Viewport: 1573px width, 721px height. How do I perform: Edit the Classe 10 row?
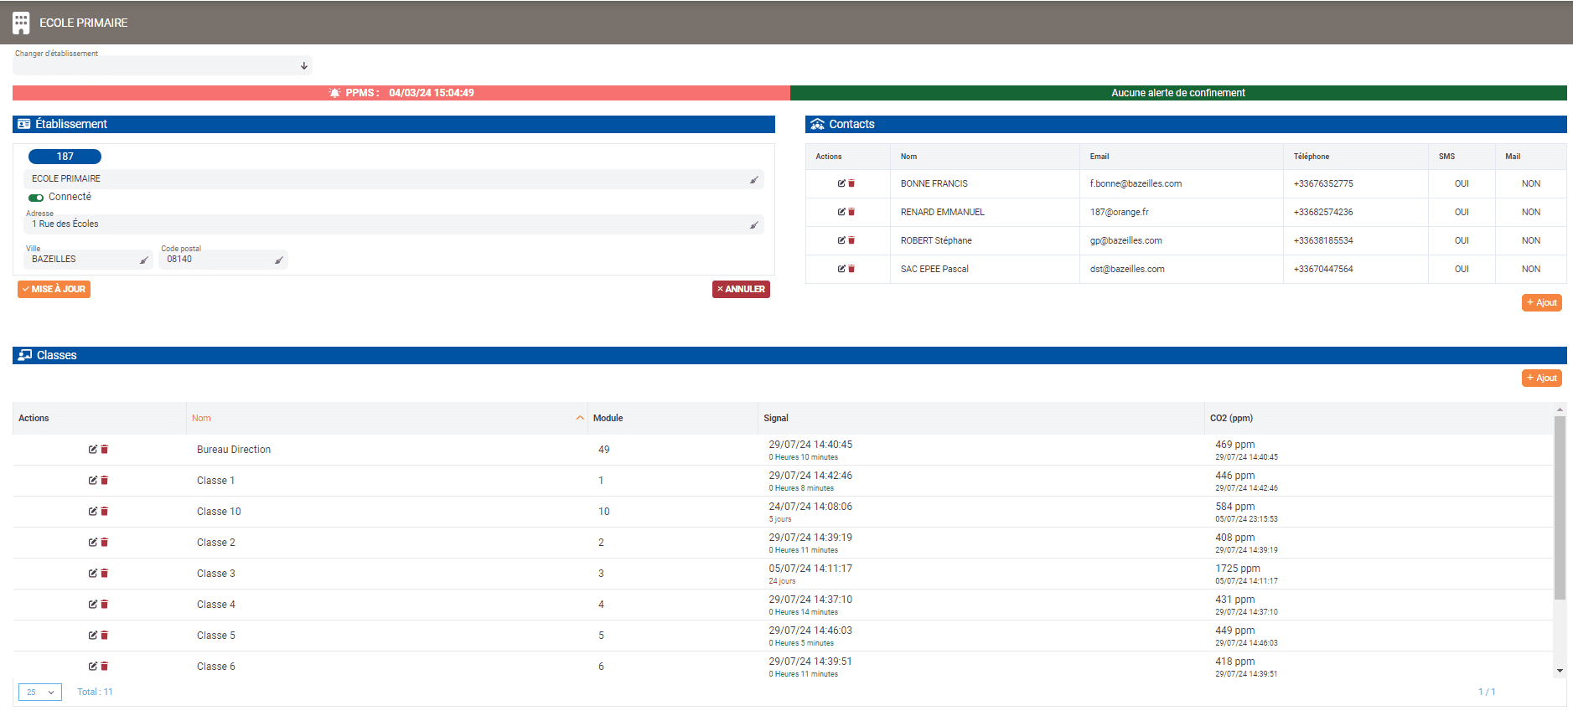pos(92,512)
